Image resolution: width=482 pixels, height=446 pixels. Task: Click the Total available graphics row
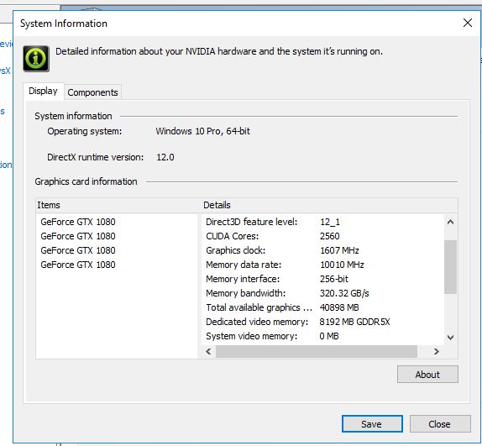tap(322, 307)
